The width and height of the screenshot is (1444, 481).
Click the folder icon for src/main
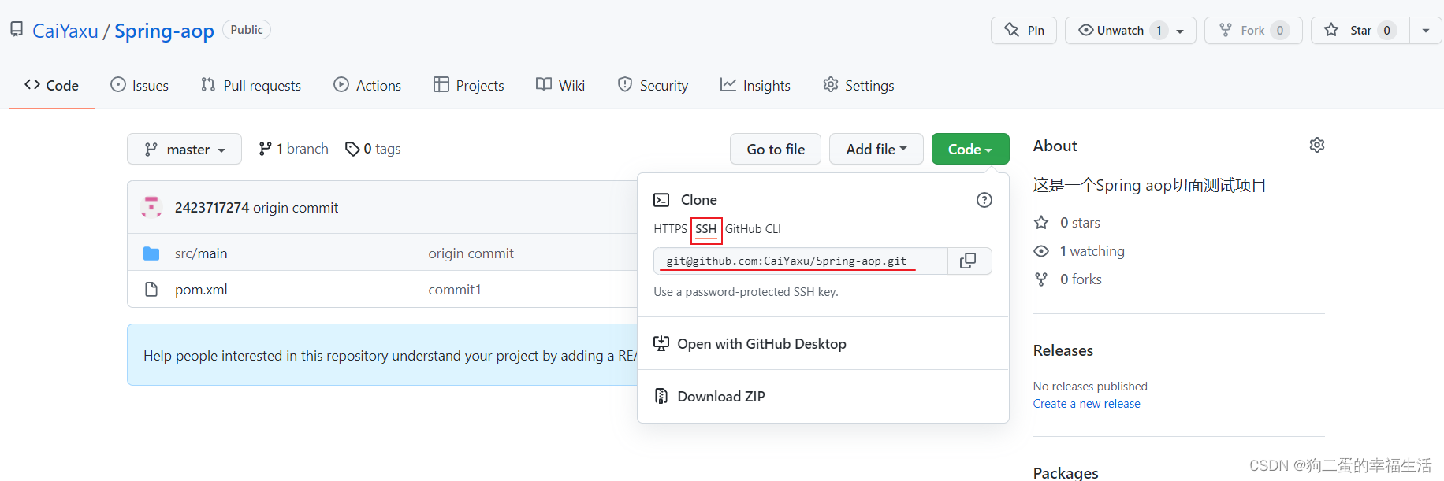tap(151, 253)
